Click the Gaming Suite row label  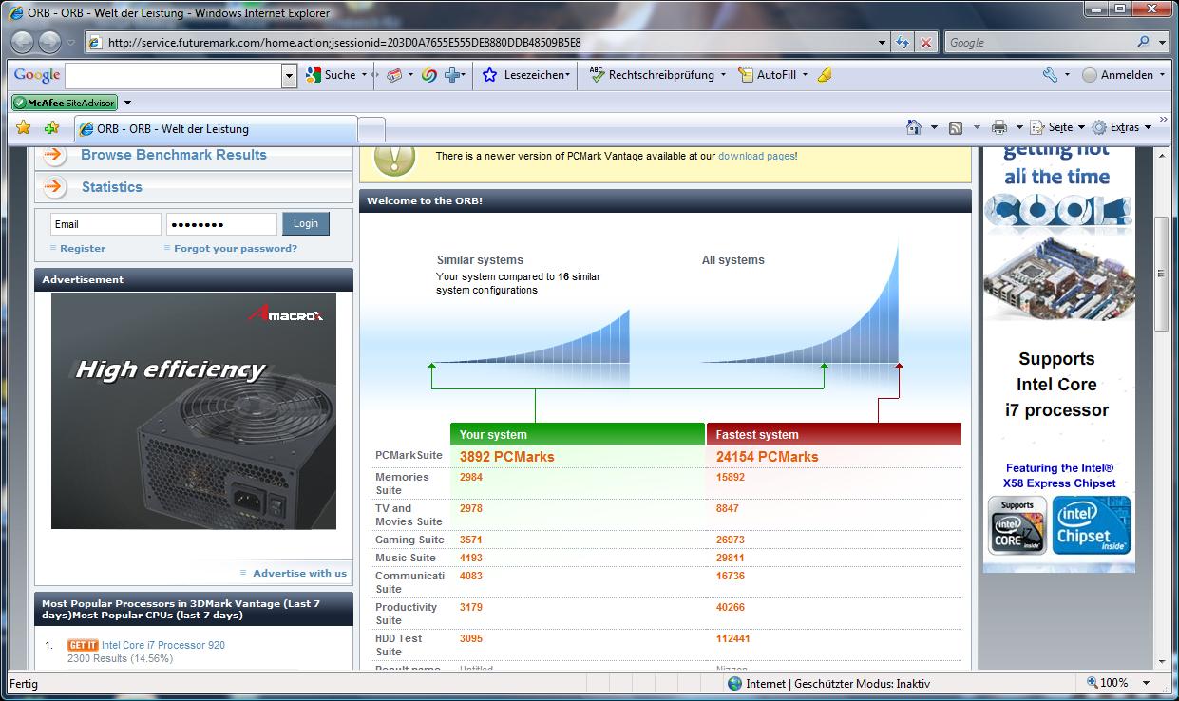(x=409, y=540)
